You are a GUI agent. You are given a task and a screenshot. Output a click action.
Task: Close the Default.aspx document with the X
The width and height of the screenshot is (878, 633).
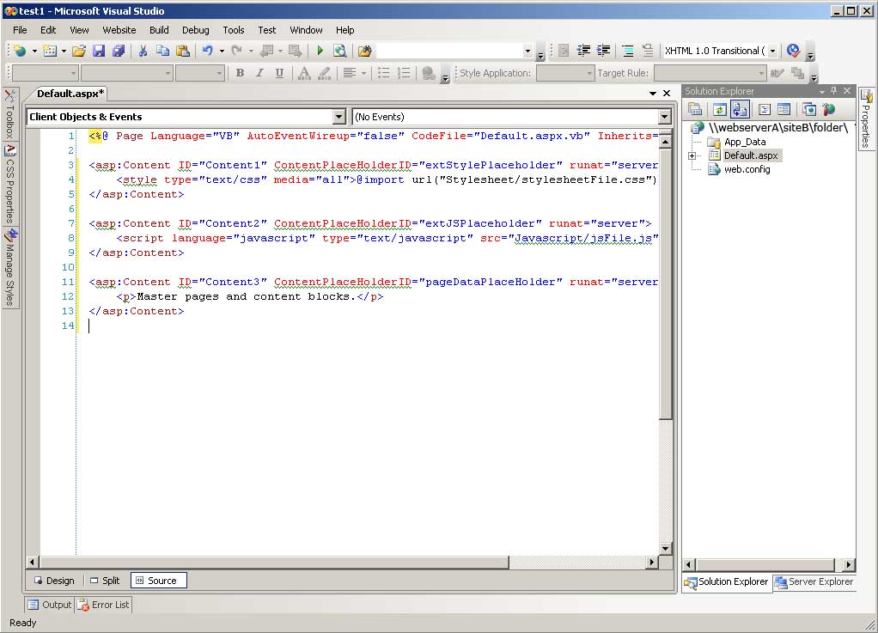point(667,94)
